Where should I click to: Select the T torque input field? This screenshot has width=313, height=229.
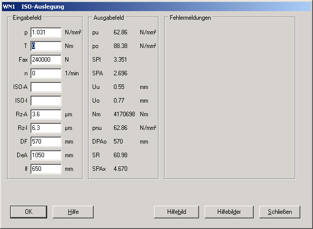click(46, 46)
